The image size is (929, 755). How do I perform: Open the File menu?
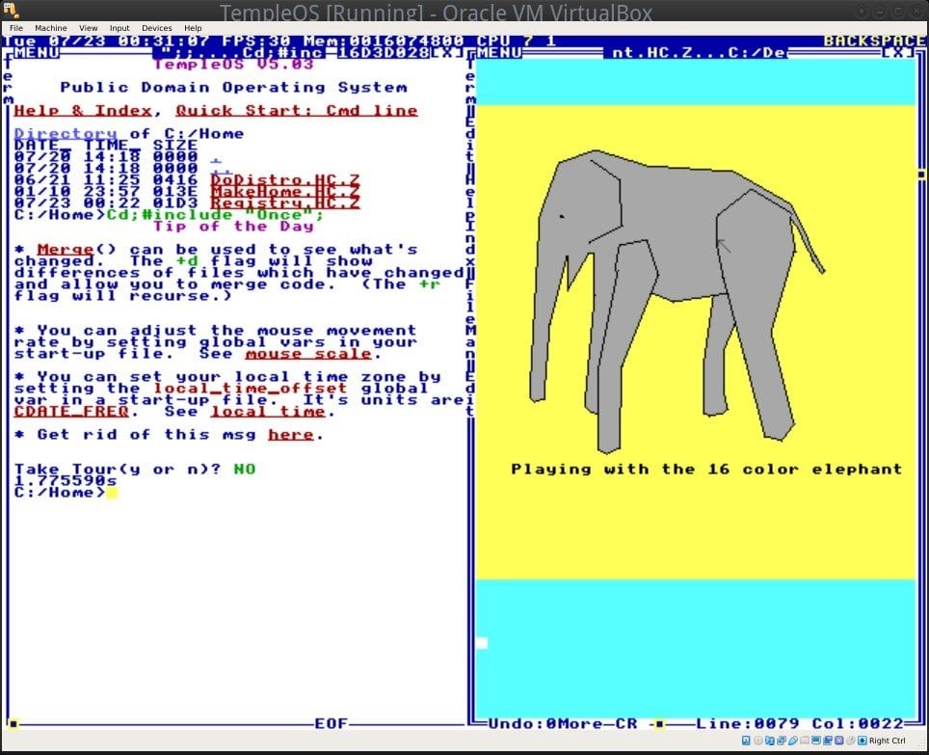[16, 28]
